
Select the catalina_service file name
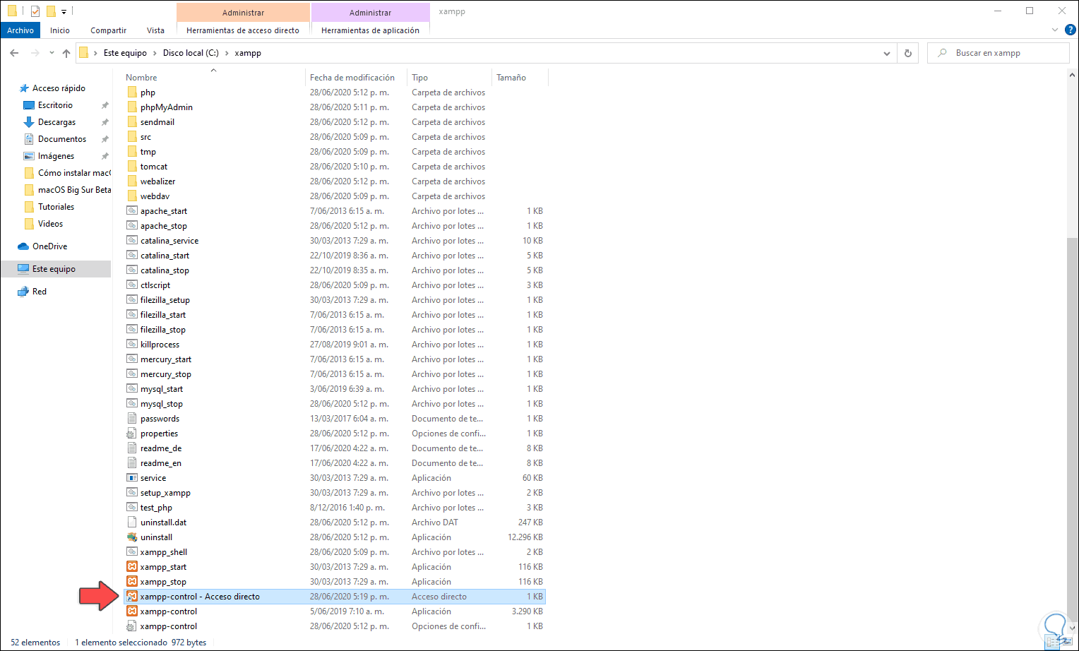point(169,241)
